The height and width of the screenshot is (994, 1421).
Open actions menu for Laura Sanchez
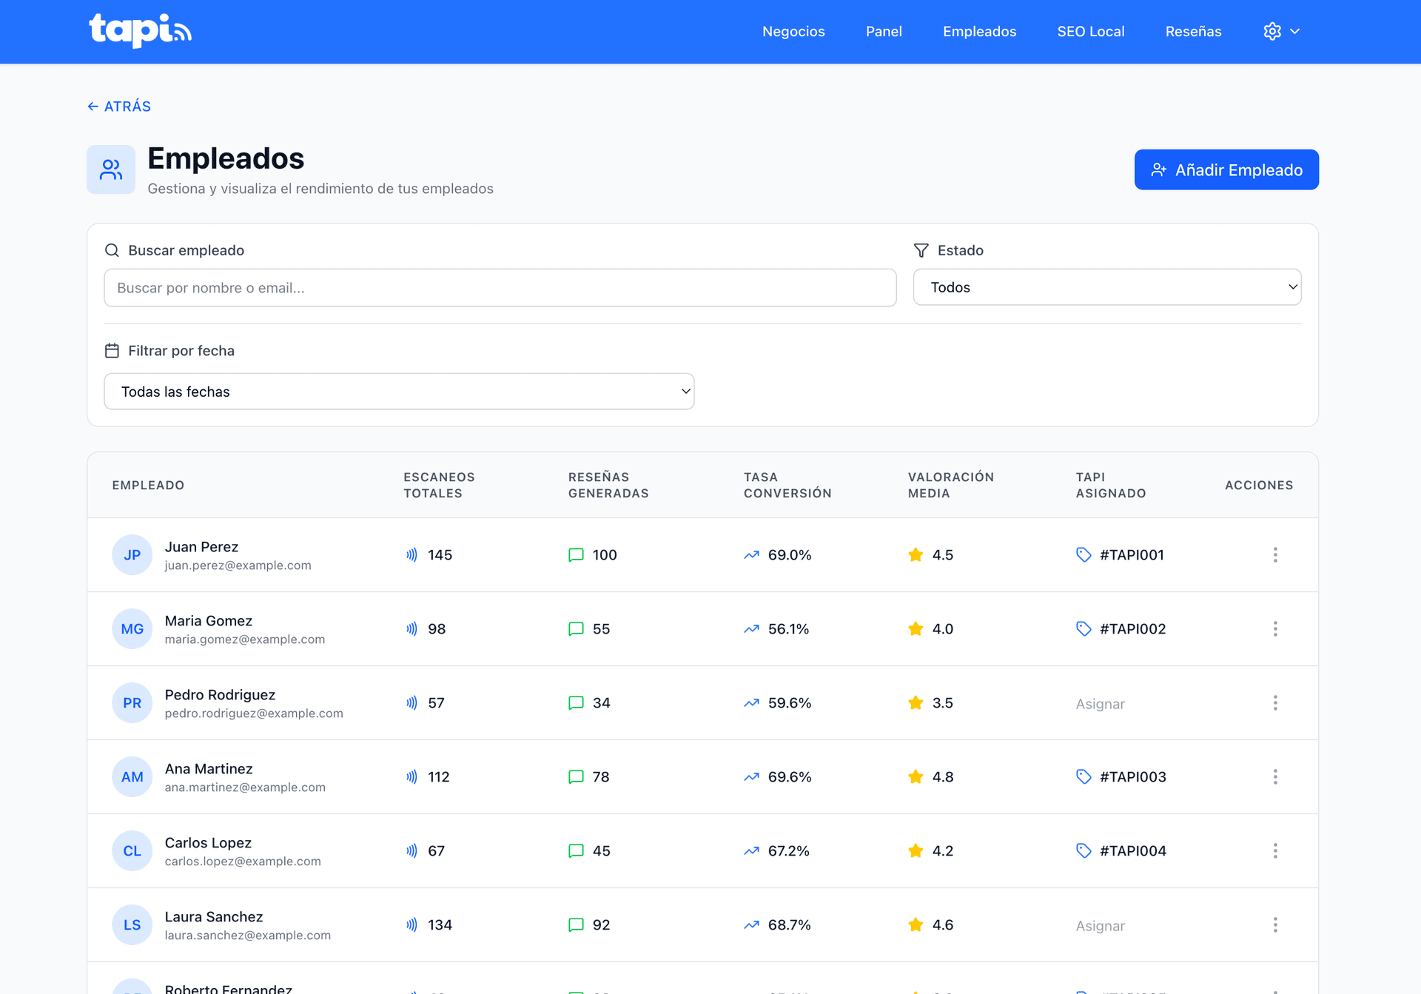[x=1274, y=924]
